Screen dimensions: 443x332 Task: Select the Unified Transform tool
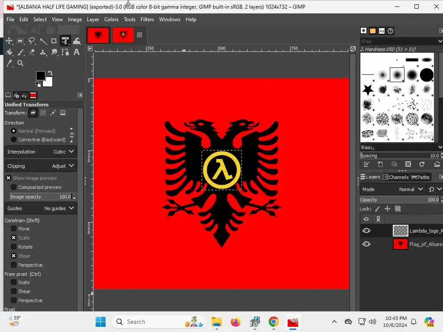click(65, 41)
